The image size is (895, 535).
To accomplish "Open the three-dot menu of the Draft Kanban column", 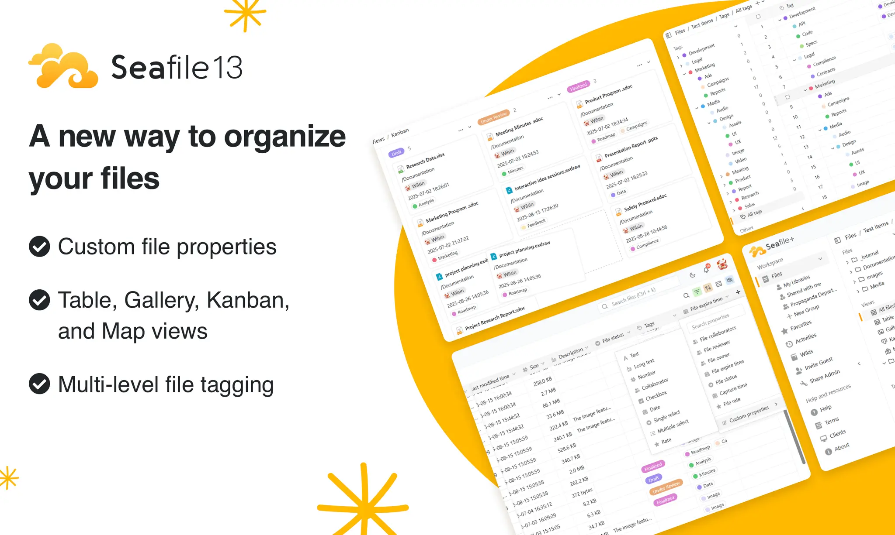I will (x=461, y=130).
